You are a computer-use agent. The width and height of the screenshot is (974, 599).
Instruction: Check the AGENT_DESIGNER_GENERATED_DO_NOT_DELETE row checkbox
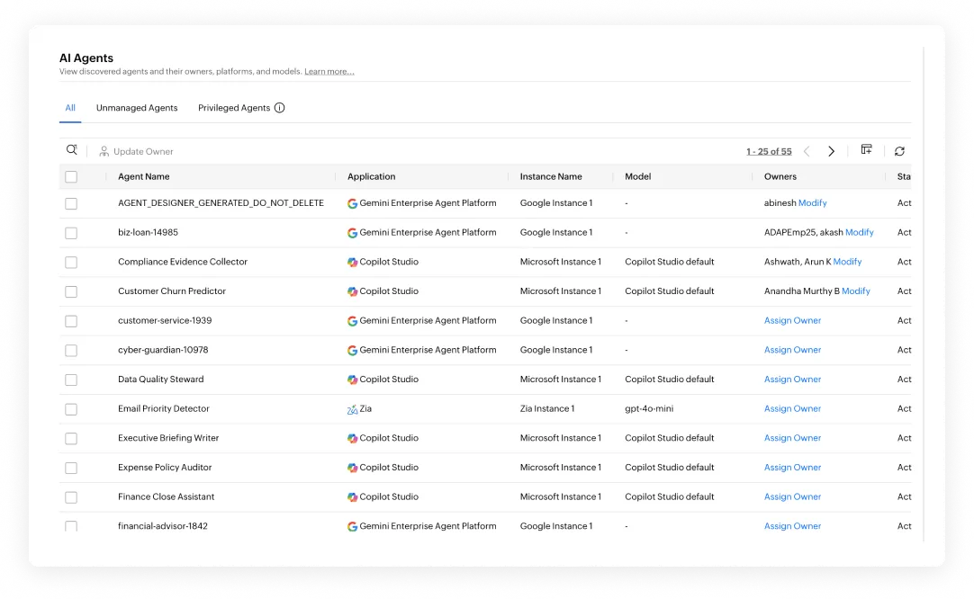click(x=71, y=203)
